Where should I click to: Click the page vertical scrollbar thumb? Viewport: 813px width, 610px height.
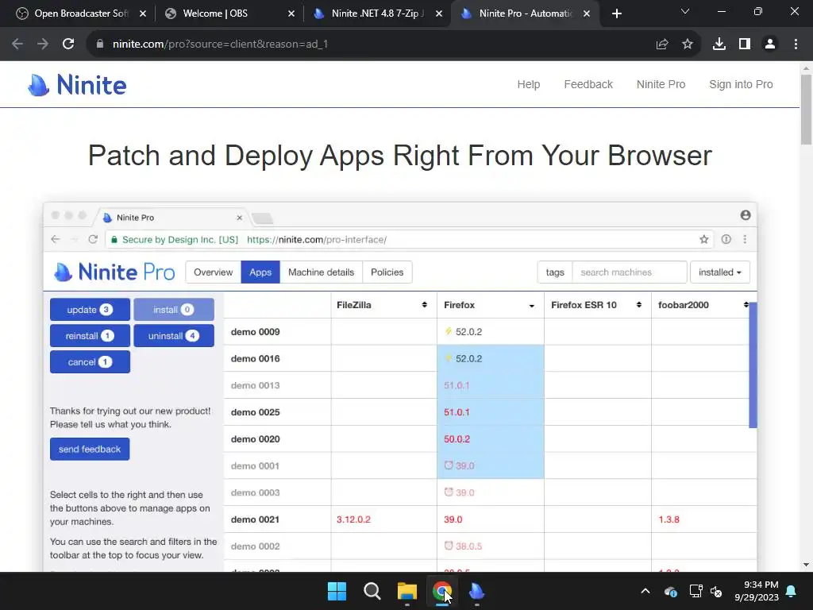click(x=806, y=110)
